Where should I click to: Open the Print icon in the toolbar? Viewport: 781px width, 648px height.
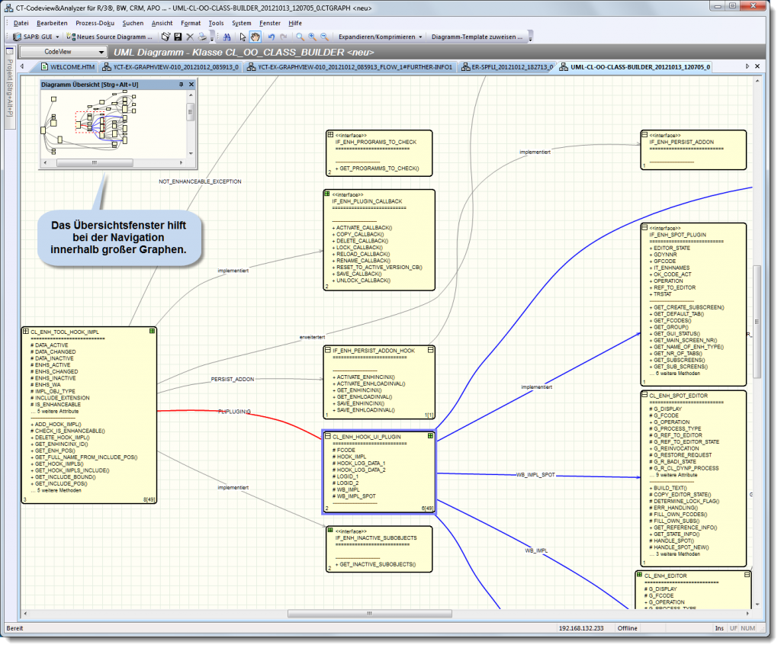tap(202, 36)
